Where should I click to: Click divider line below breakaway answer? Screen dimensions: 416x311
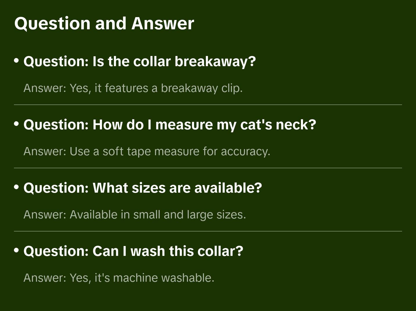click(208, 105)
